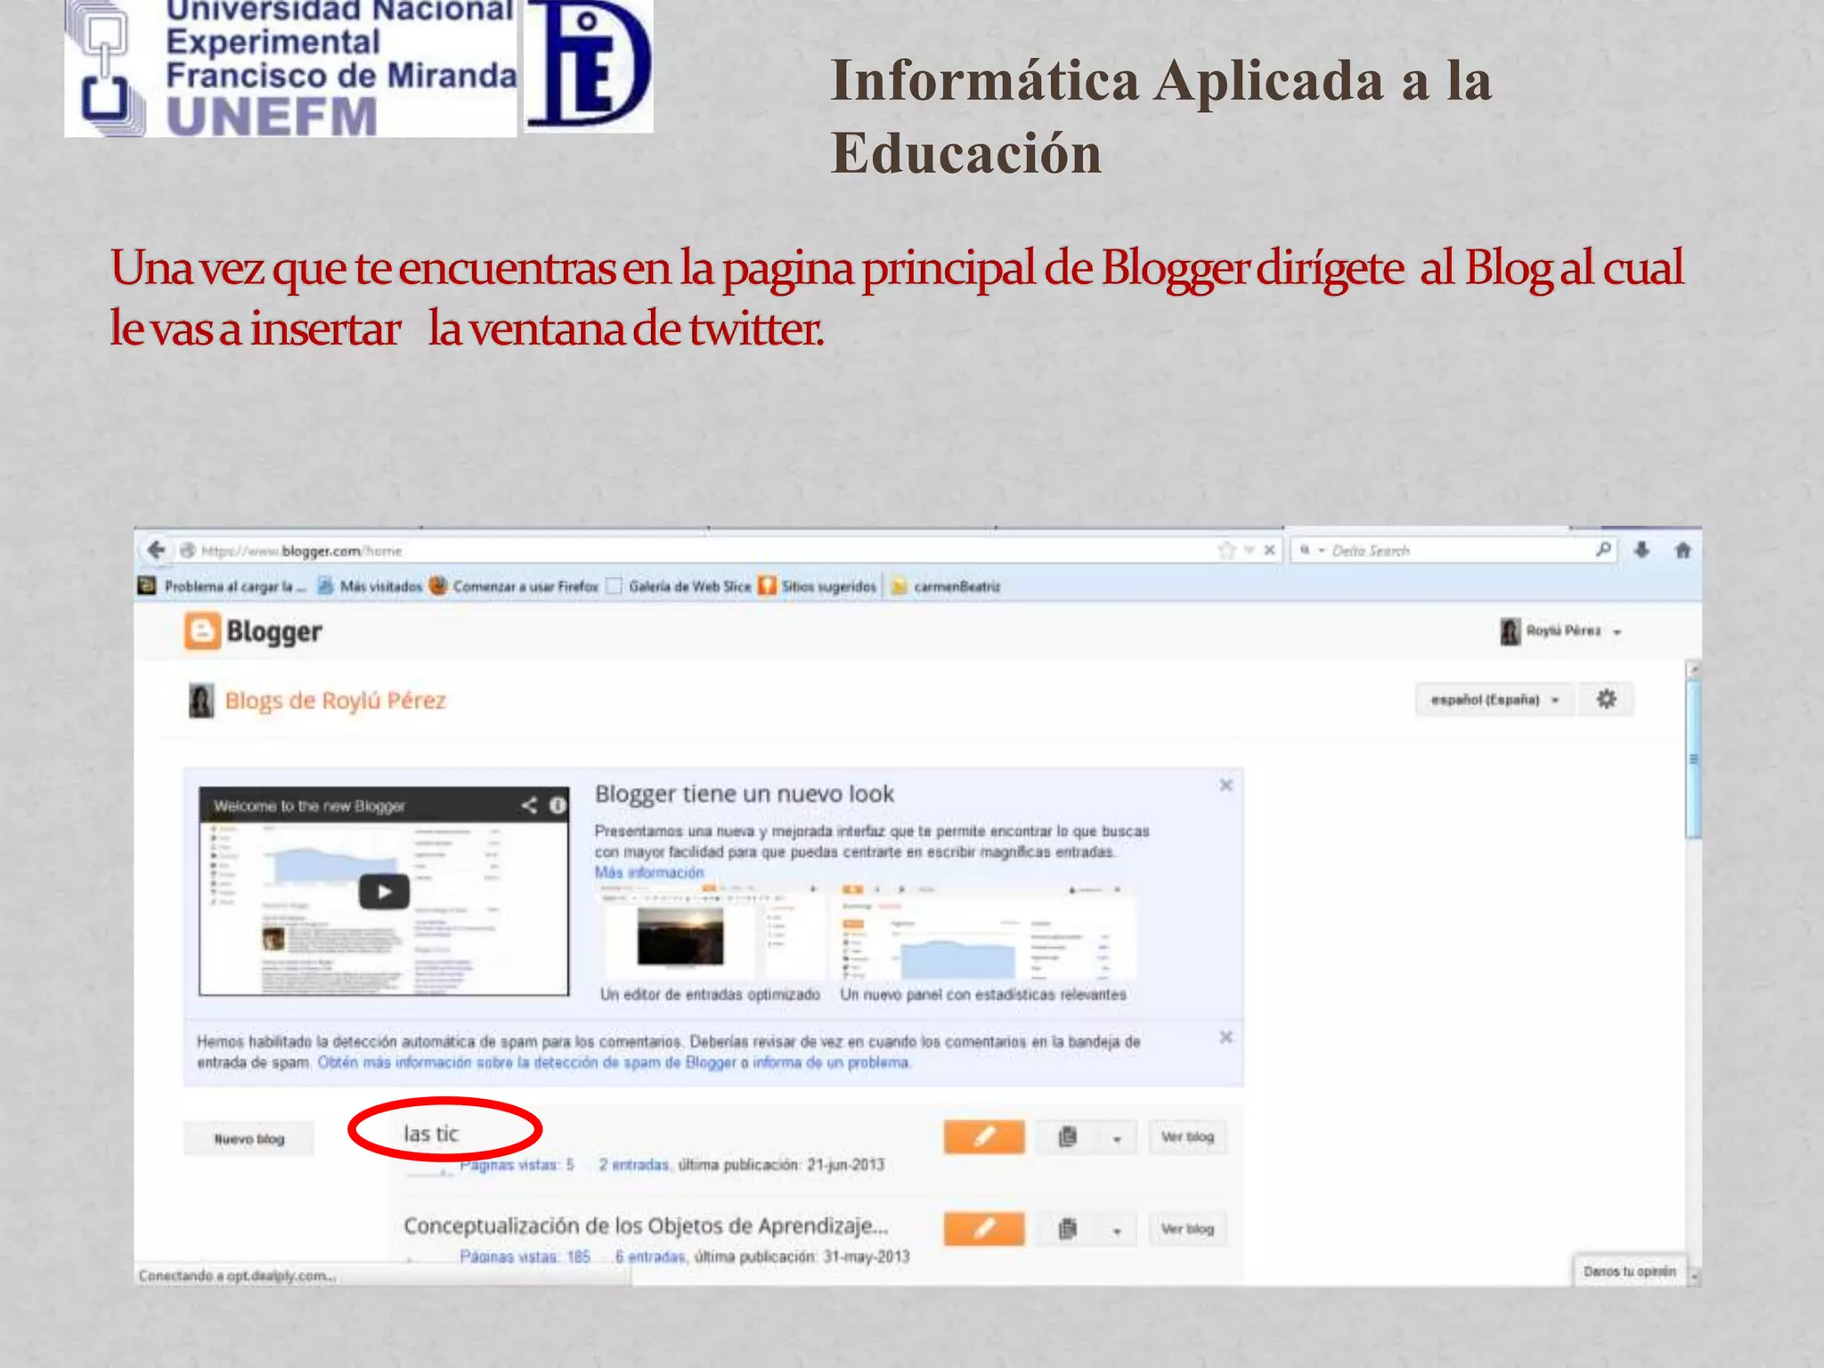This screenshot has height=1368, width=1824.
Task: Click the 'Nuevo blog' button
Action: tap(248, 1139)
